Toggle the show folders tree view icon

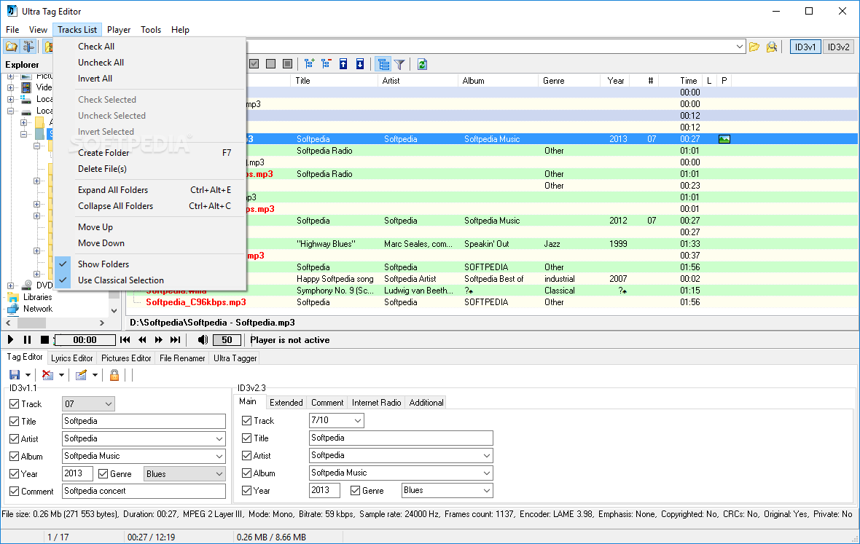[x=383, y=64]
